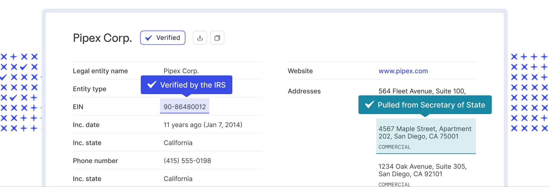Click the Verified by the IRS tooltip
550x187 pixels.
(x=187, y=85)
